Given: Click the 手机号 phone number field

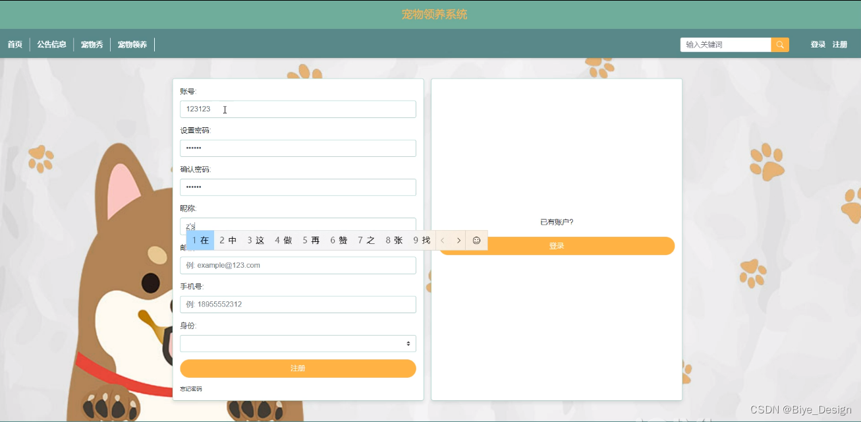Looking at the screenshot, I should click(298, 305).
